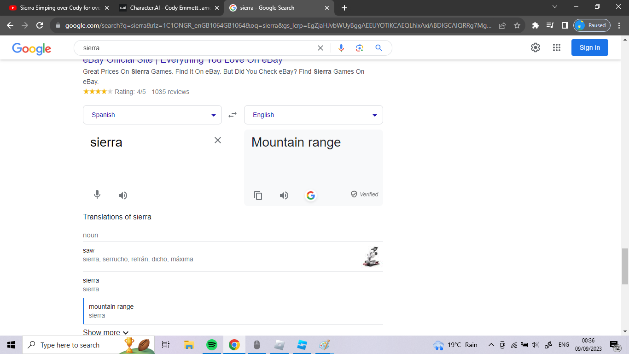Click the source text 'sierra' in translator

point(106,142)
